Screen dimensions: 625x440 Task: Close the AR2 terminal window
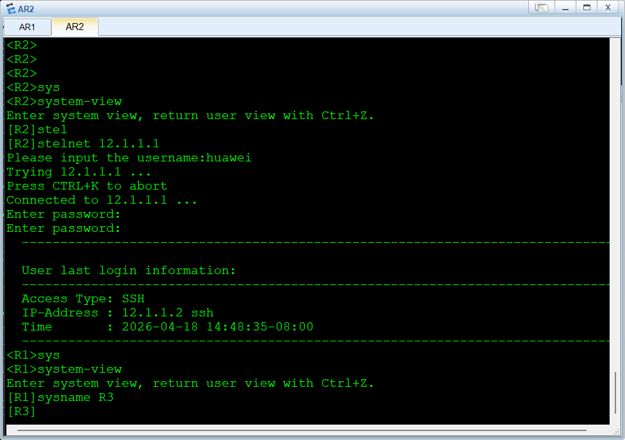[x=608, y=8]
